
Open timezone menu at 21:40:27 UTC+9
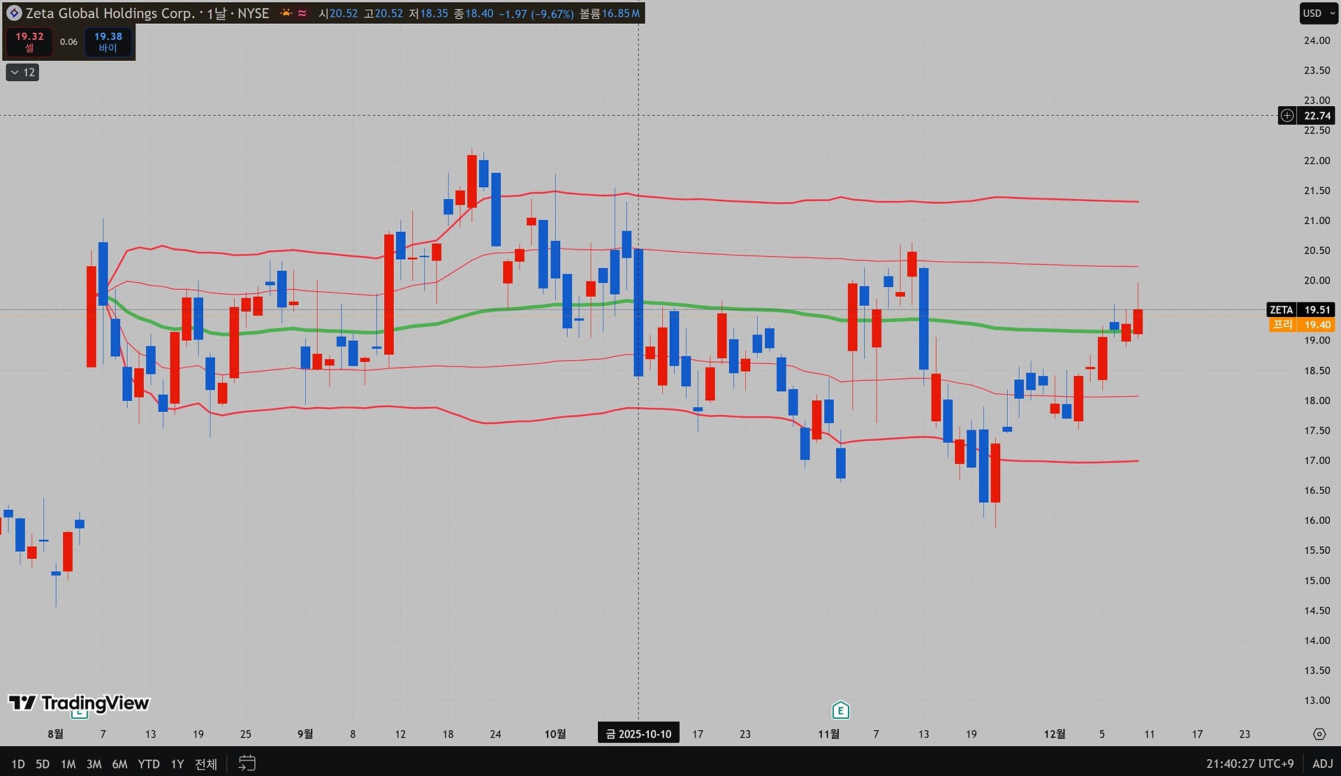(1250, 763)
